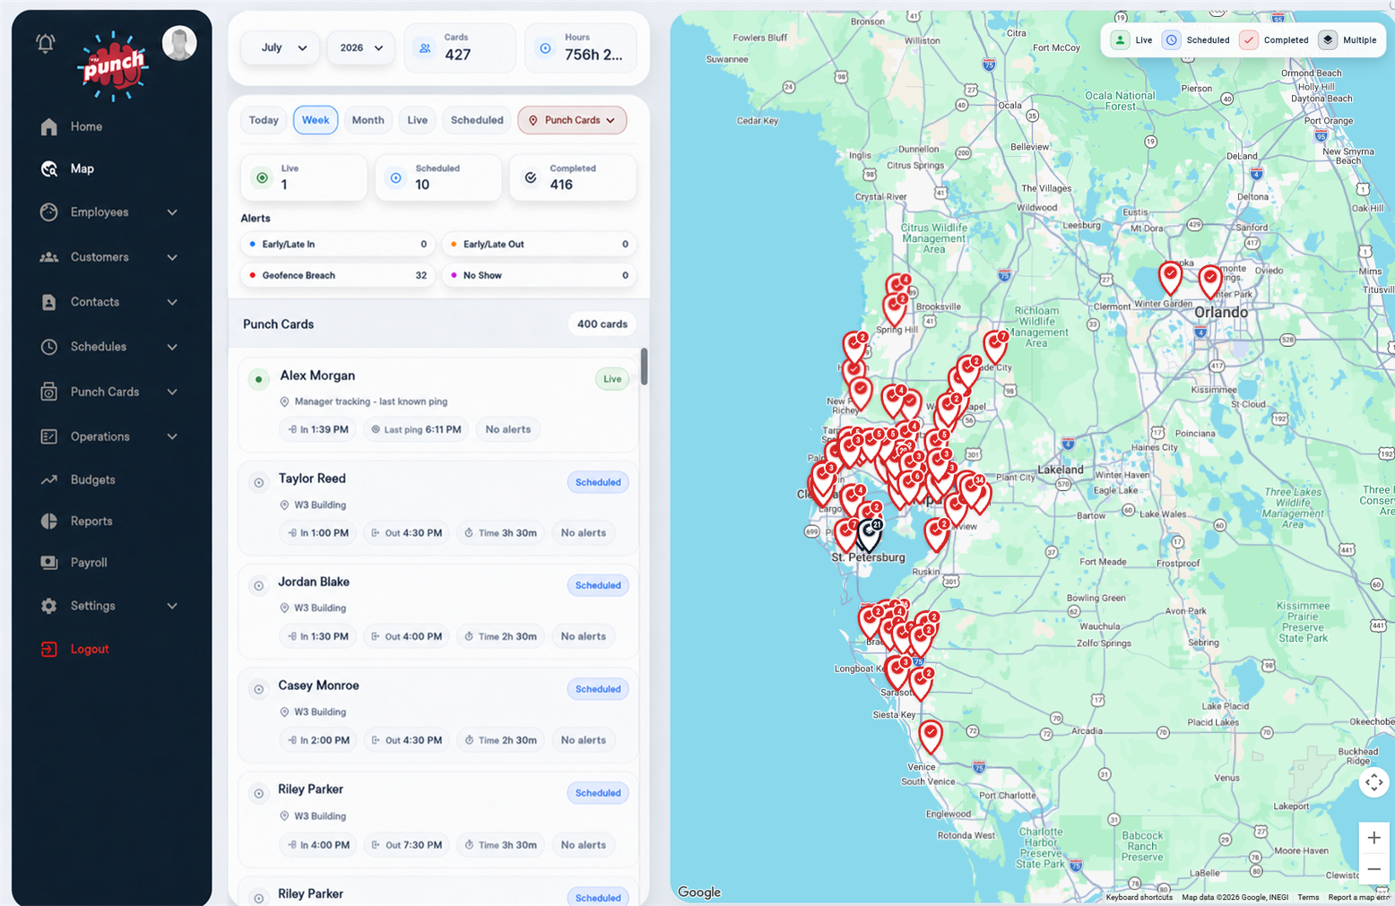
Task: Zoom out on the map
Action: coord(1373,869)
